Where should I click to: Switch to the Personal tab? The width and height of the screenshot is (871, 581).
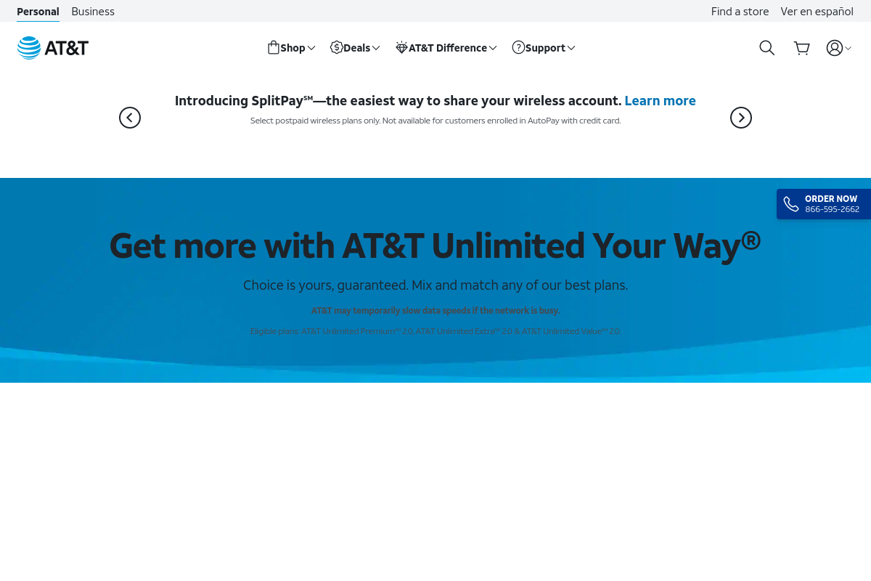(x=38, y=12)
